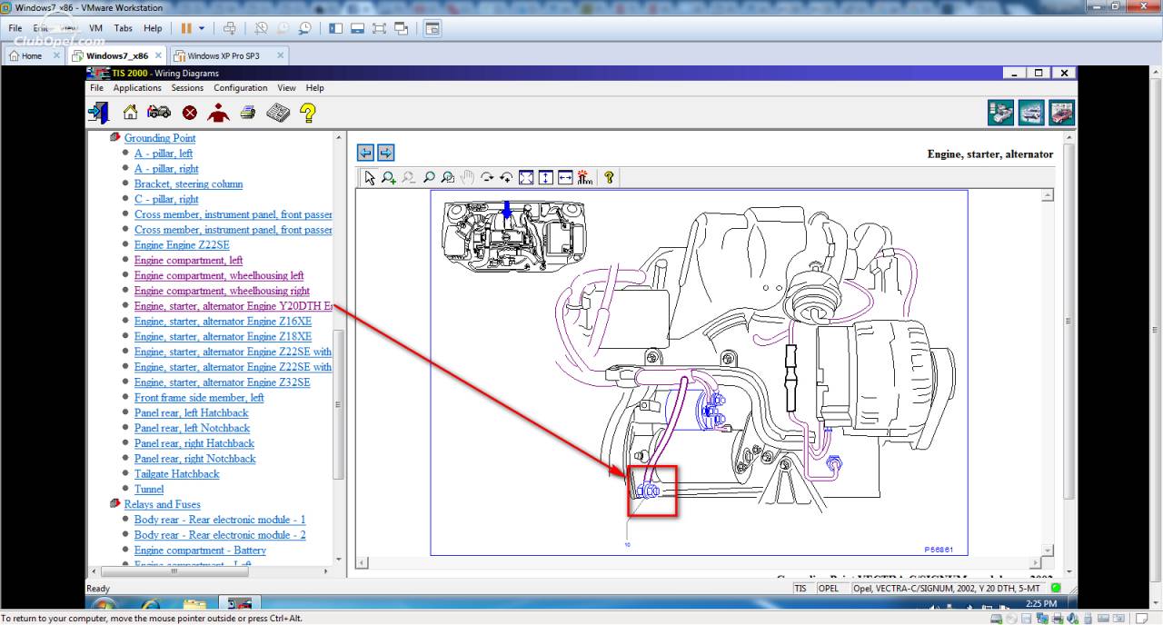Open the VMware VM menu
The height and width of the screenshot is (625, 1163).
click(95, 28)
